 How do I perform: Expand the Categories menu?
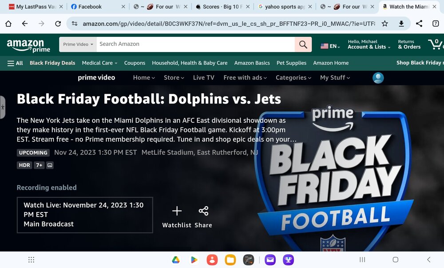[293, 78]
